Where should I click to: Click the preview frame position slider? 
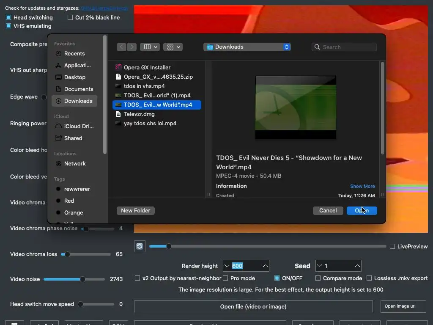click(x=268, y=246)
